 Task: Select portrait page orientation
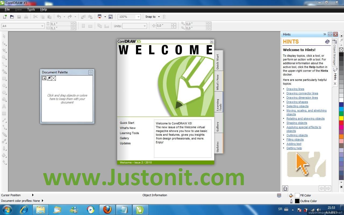83,26
